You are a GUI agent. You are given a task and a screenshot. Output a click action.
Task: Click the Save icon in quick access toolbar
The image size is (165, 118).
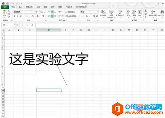click(x=7, y=4)
